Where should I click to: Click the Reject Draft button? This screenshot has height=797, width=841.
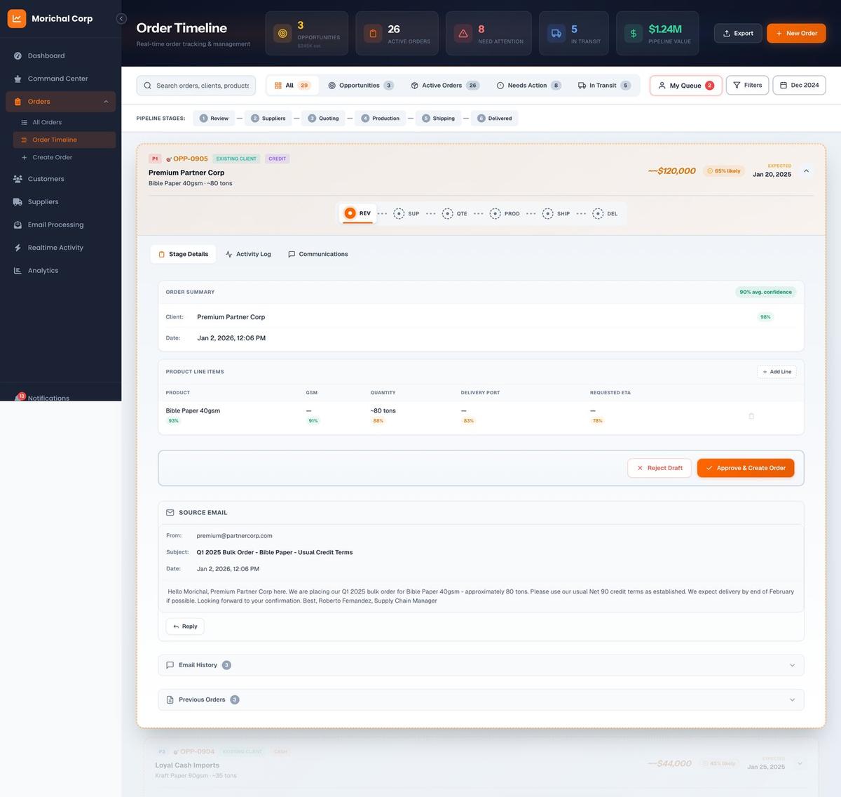[x=658, y=467]
